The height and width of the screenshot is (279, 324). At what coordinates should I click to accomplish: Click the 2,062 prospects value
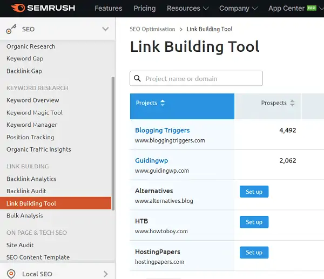[288, 161]
